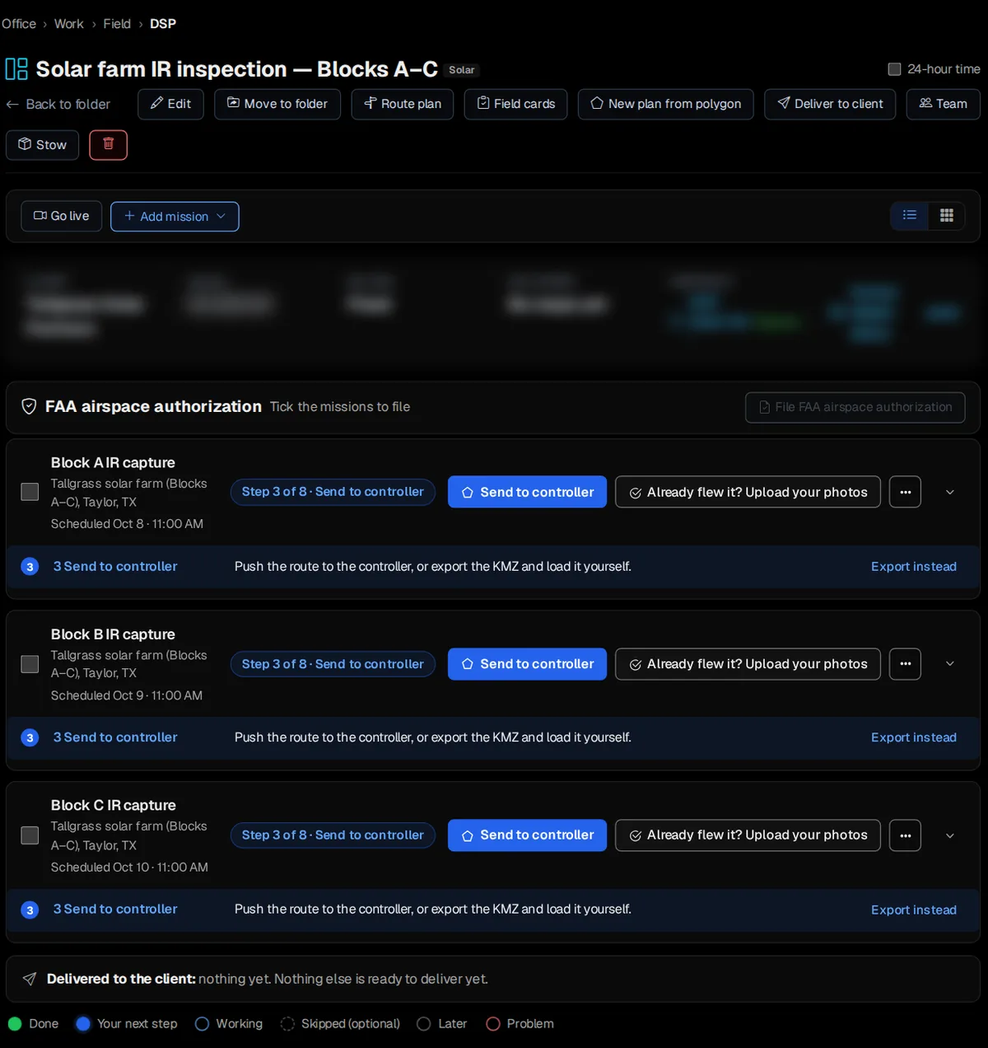Send Block C route to controller
The width and height of the screenshot is (988, 1048).
[527, 835]
